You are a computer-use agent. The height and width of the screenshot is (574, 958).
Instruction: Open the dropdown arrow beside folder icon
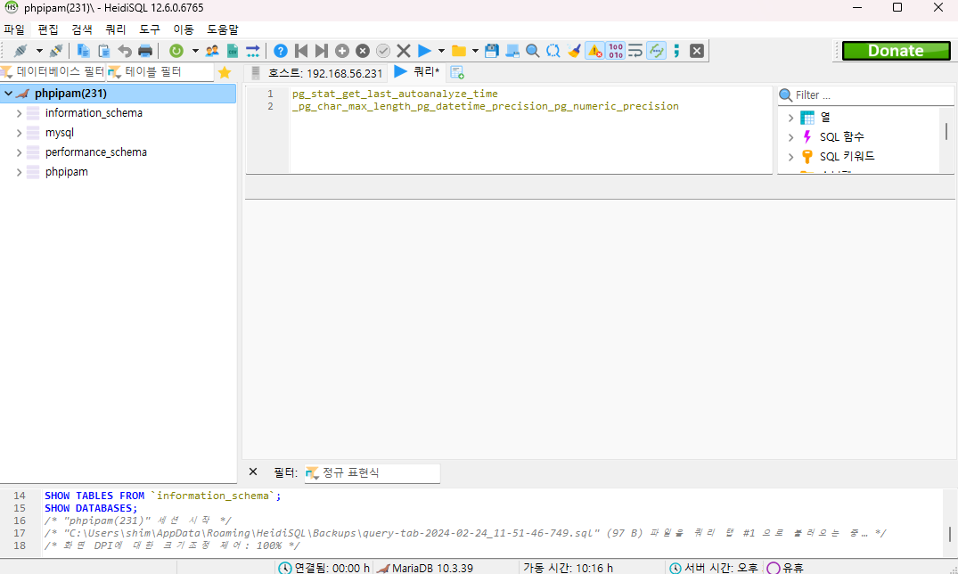(x=475, y=51)
